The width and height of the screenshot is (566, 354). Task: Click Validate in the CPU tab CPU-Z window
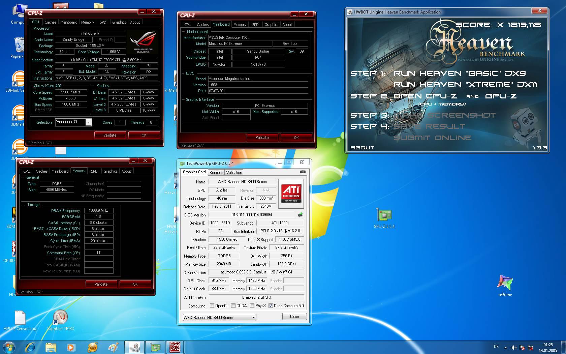(110, 135)
